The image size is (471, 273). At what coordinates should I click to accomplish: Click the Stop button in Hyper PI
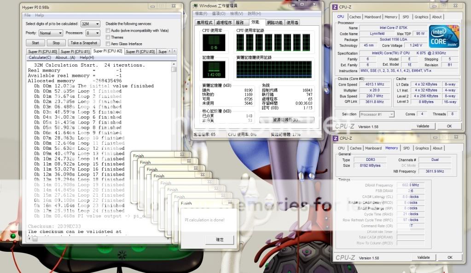point(56,43)
